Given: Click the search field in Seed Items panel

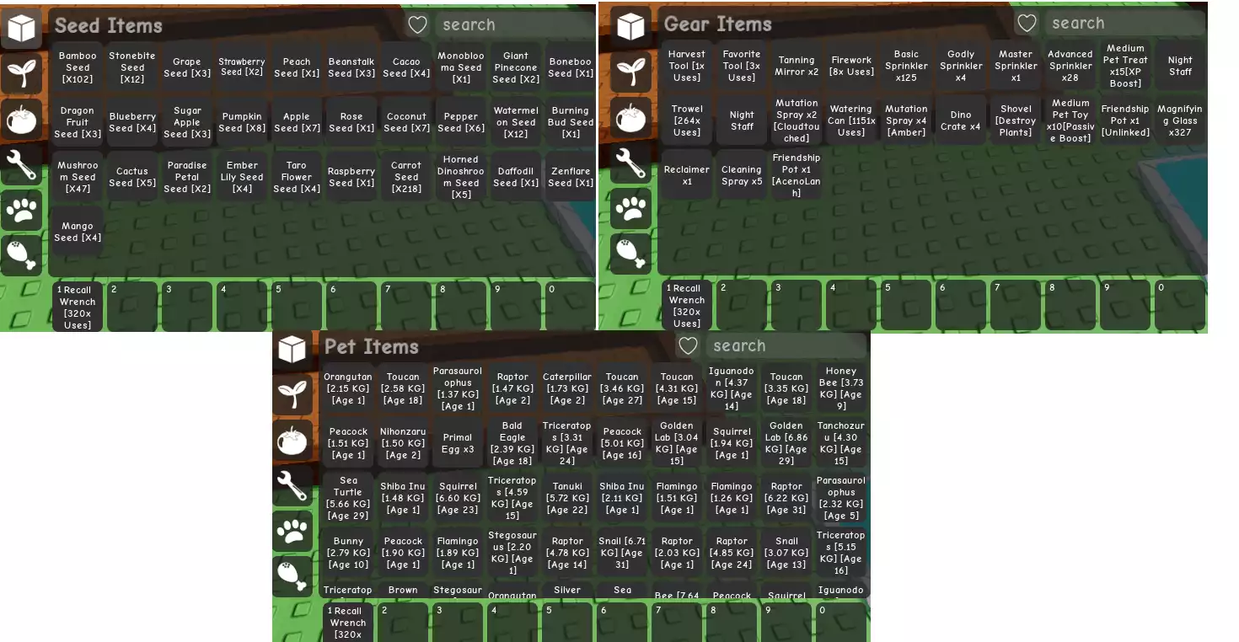Looking at the screenshot, I should [x=514, y=25].
